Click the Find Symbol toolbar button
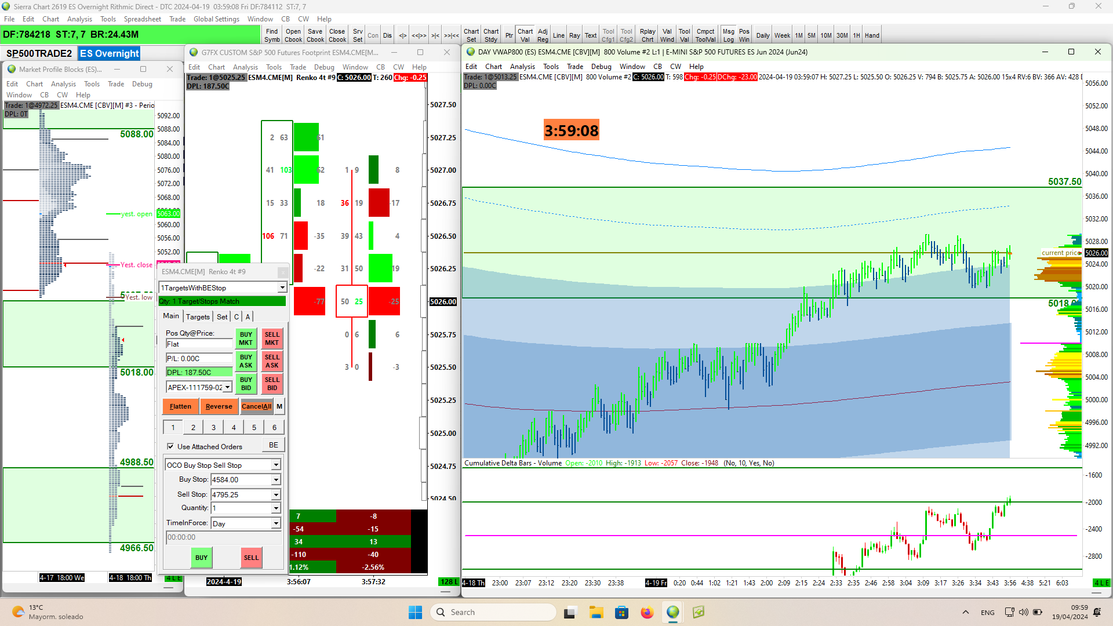 272,35
